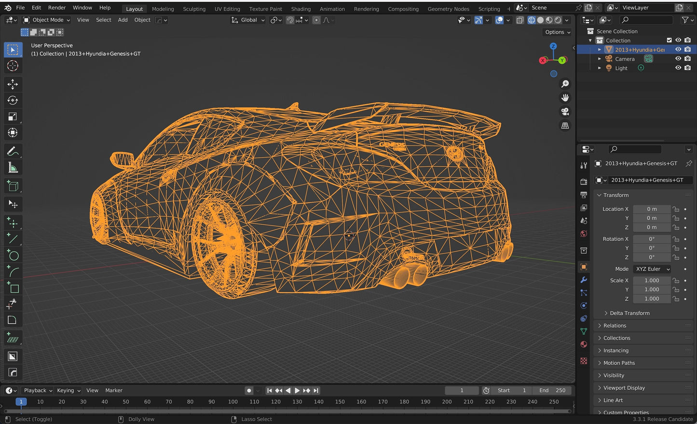Screen dimensions: 697x424
Task: Click the Options button in the viewport header
Action: [x=557, y=32]
